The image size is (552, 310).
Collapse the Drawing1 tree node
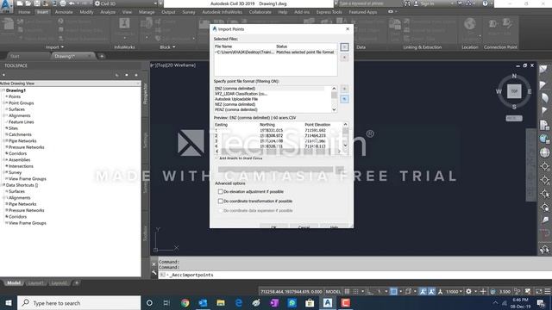(3, 90)
